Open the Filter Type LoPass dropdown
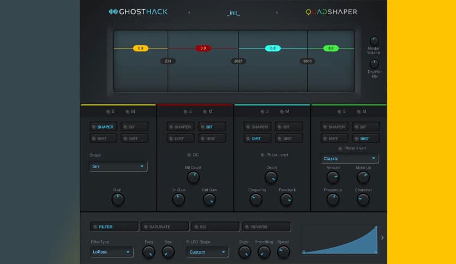 coord(112,252)
